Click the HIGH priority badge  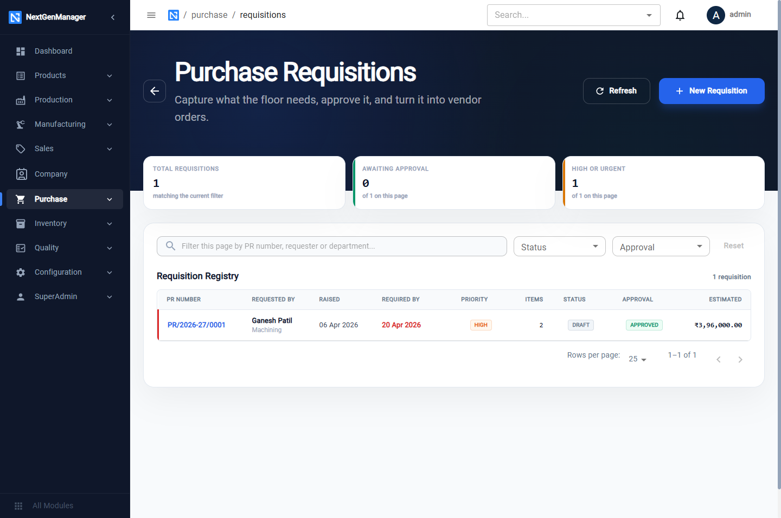coord(481,325)
